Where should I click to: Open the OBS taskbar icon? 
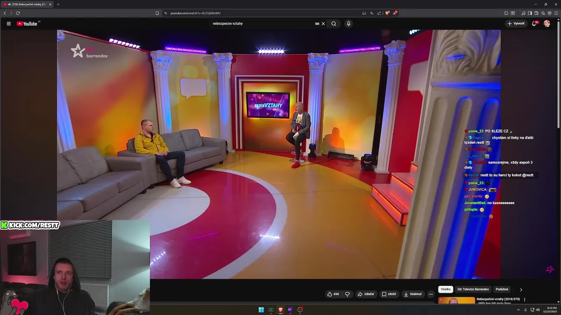click(x=300, y=310)
